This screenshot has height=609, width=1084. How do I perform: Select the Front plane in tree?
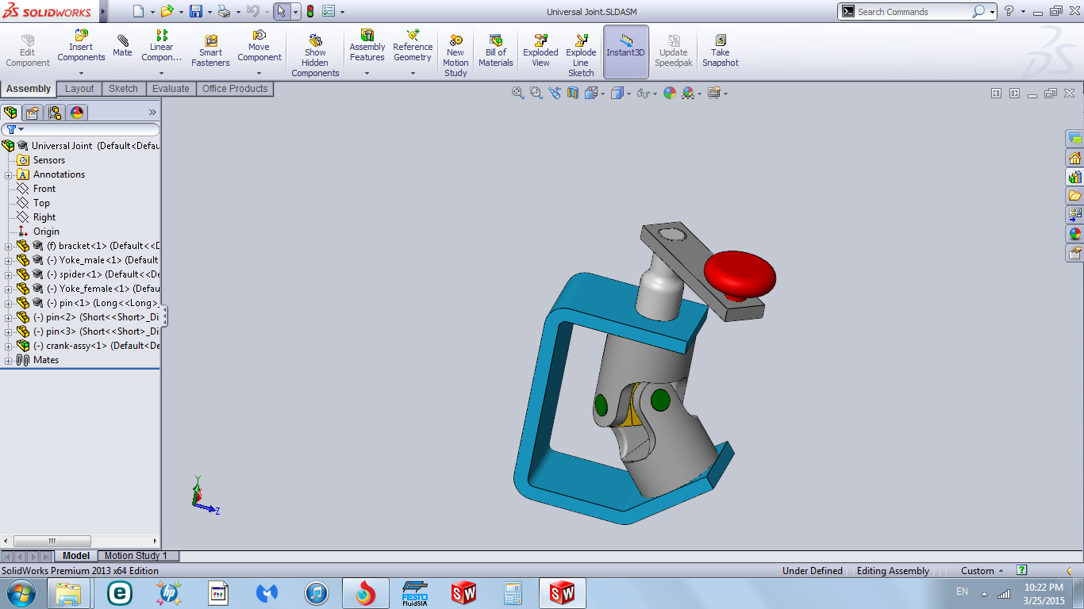[x=44, y=189]
